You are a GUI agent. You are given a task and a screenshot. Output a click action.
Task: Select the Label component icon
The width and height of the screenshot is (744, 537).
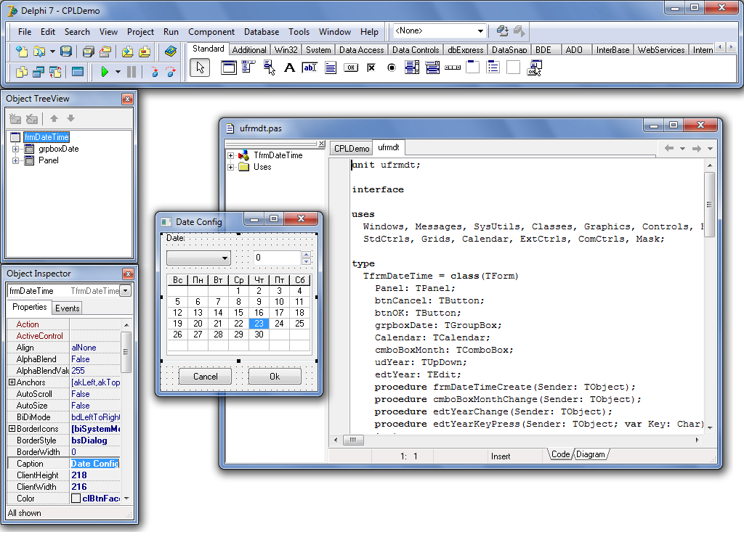click(289, 67)
